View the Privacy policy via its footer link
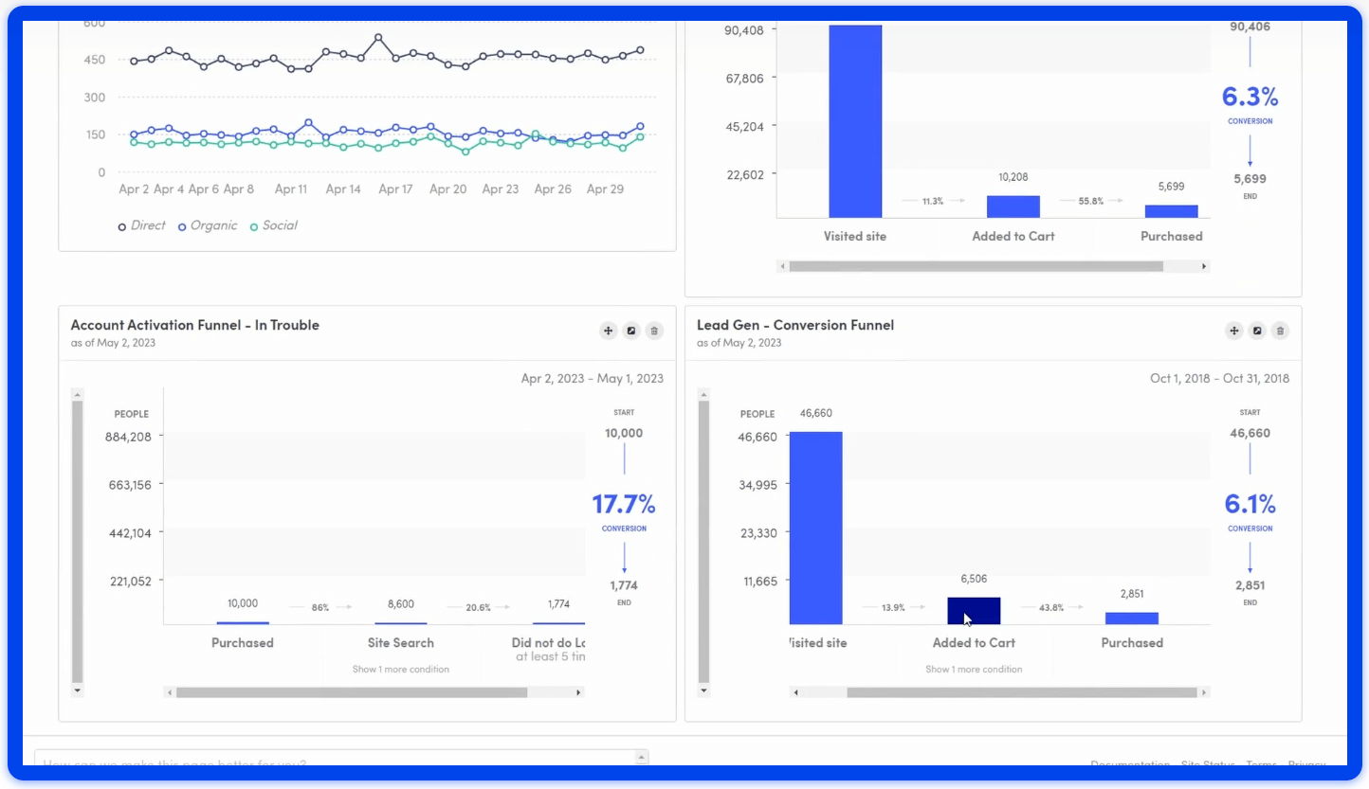The image size is (1369, 789). click(1307, 764)
